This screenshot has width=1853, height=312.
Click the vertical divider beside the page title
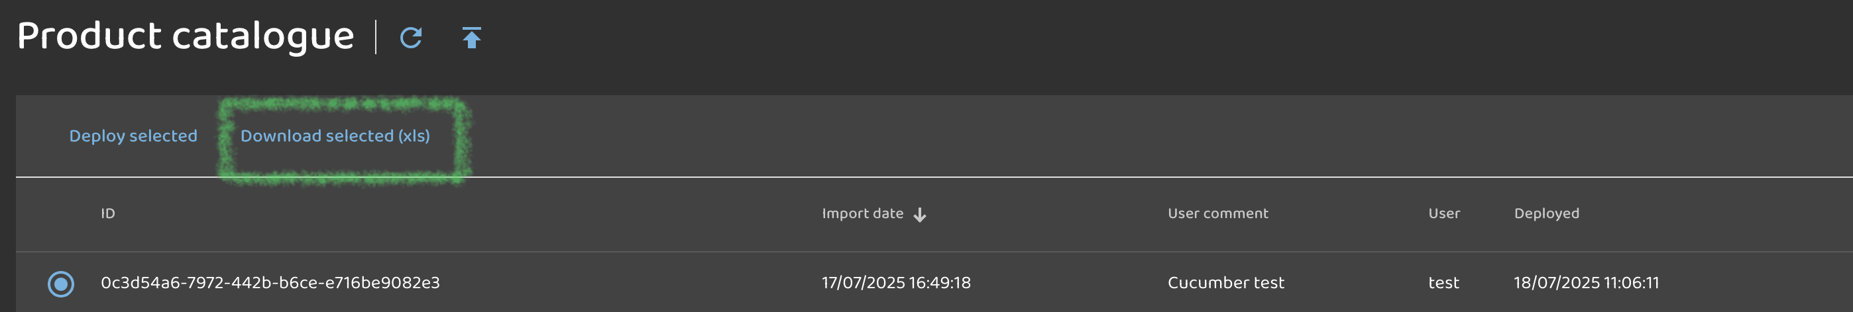376,37
